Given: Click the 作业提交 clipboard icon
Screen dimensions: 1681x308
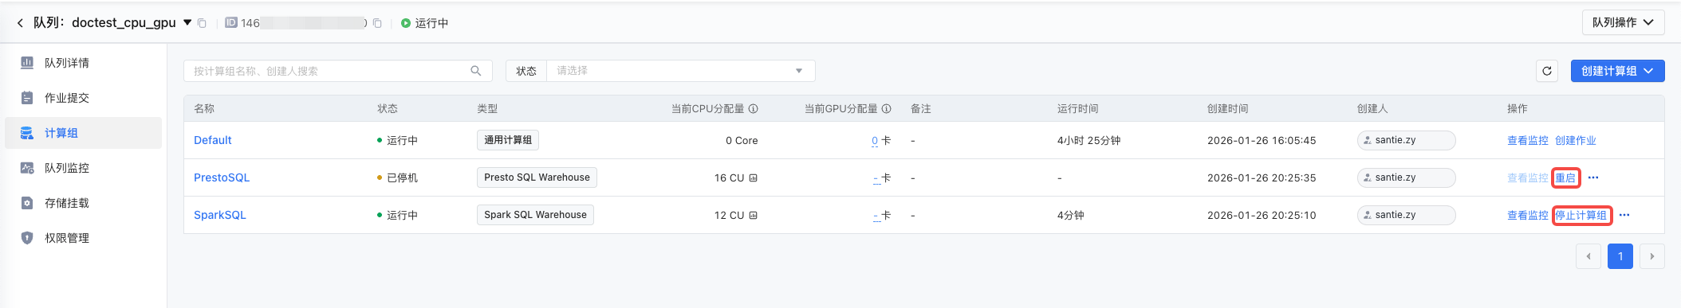Looking at the screenshot, I should pyautogui.click(x=27, y=98).
